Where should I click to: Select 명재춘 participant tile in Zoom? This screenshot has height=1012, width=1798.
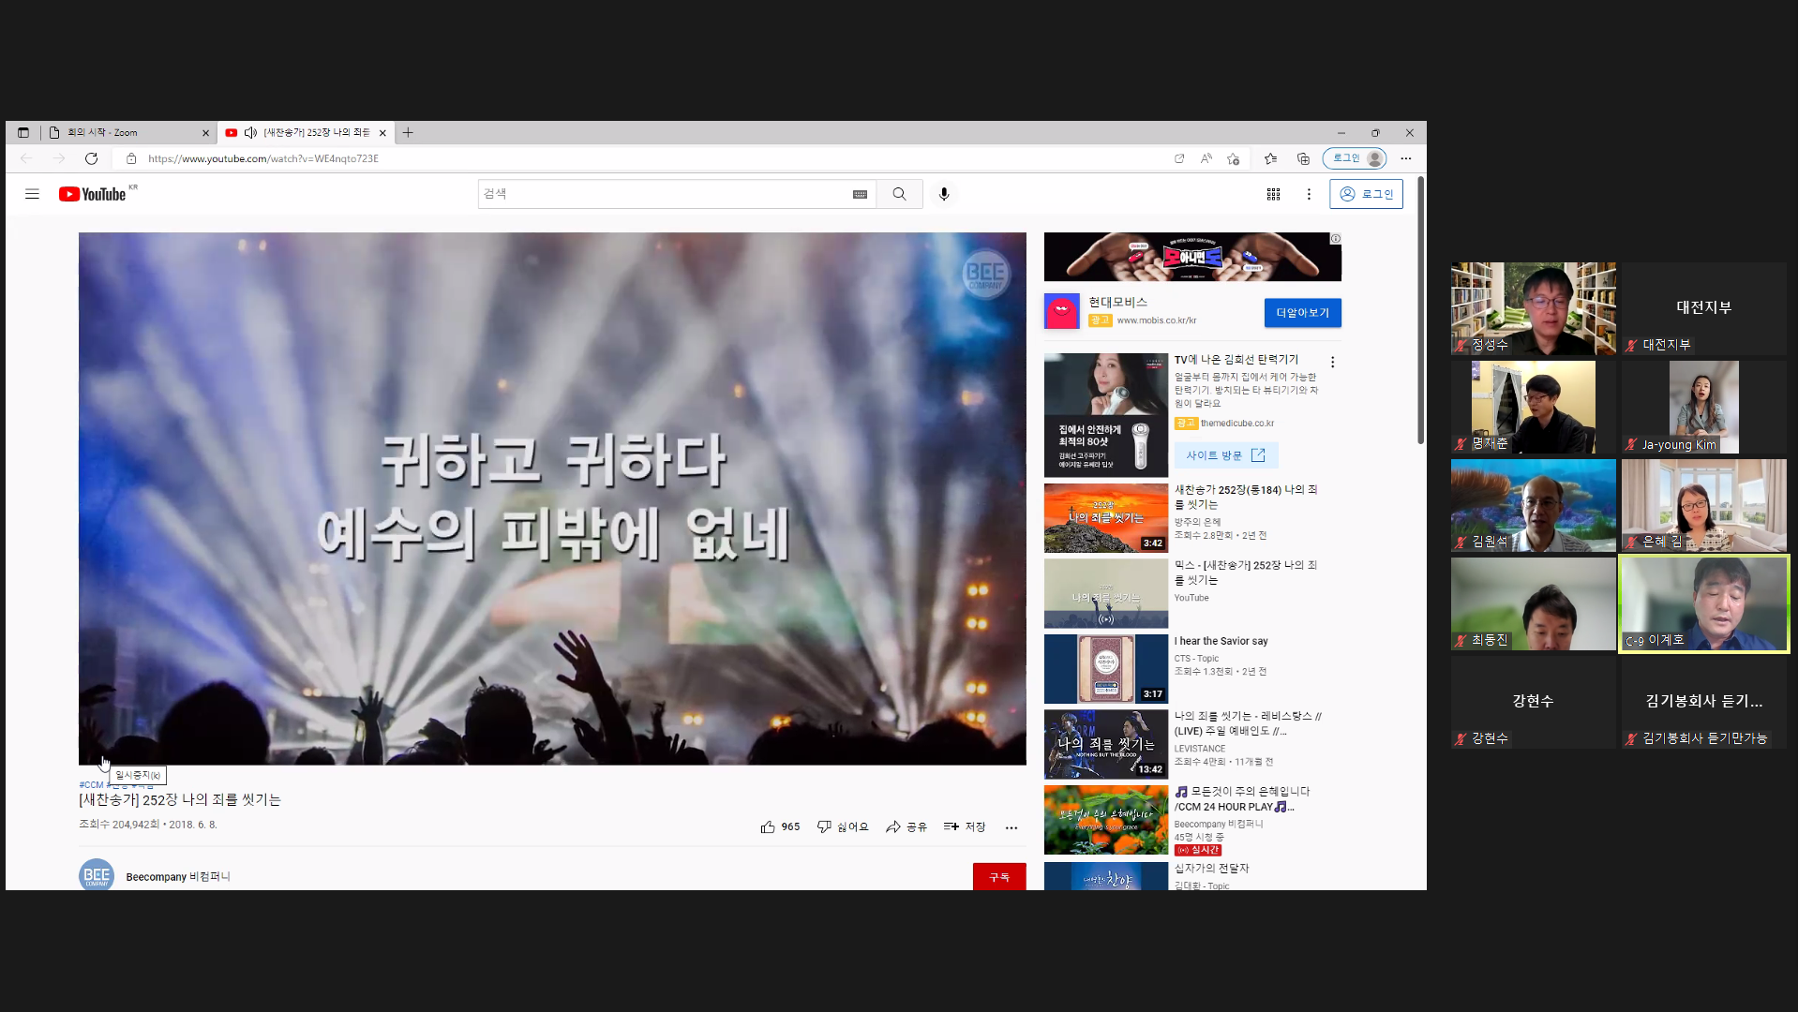(x=1534, y=407)
